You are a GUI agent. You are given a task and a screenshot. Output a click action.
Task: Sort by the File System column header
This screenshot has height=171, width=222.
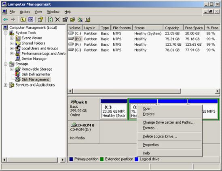tap(122, 28)
